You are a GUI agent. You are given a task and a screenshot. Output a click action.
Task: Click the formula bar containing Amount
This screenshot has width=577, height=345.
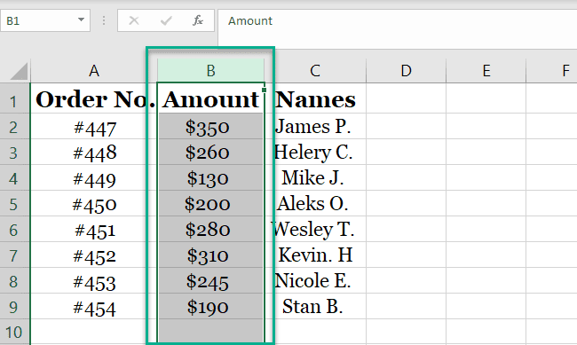click(398, 20)
